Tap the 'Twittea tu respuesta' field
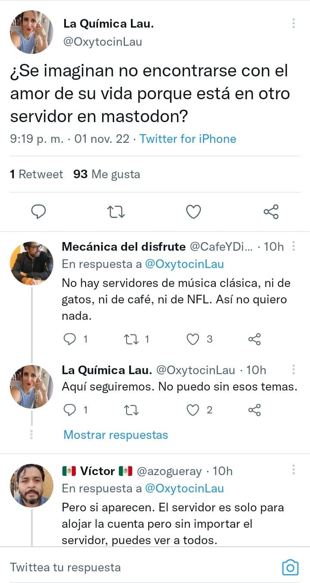Viewport: 310px width, 583px height. (129, 567)
